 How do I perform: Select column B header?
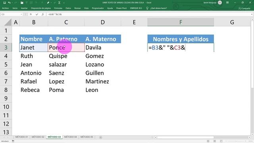tap(34, 22)
